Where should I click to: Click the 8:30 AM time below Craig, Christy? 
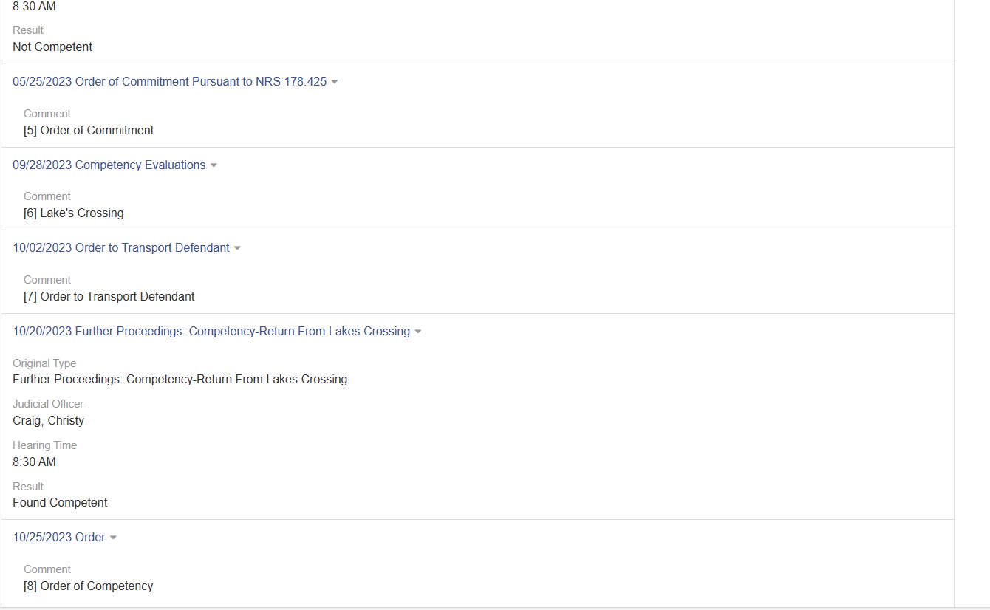(34, 462)
